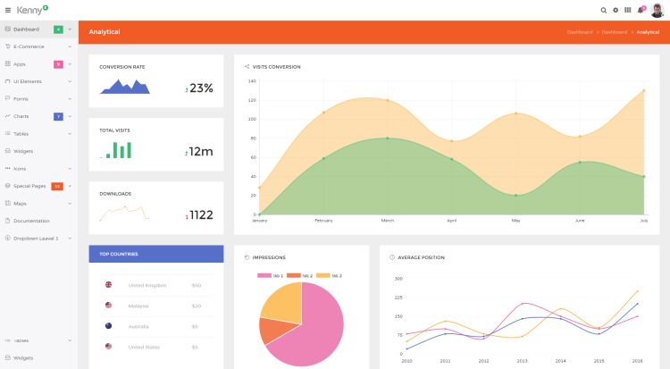
Task: Click the Special Pages sidebar icon
Action: click(8, 186)
